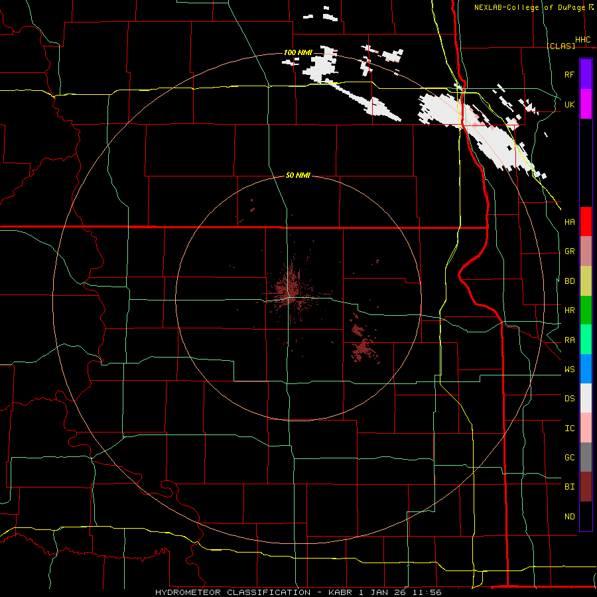Click the DS white legend swatch
The image size is (597, 597).
(586, 398)
